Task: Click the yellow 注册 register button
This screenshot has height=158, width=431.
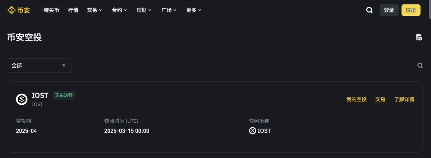Action: pyautogui.click(x=411, y=10)
